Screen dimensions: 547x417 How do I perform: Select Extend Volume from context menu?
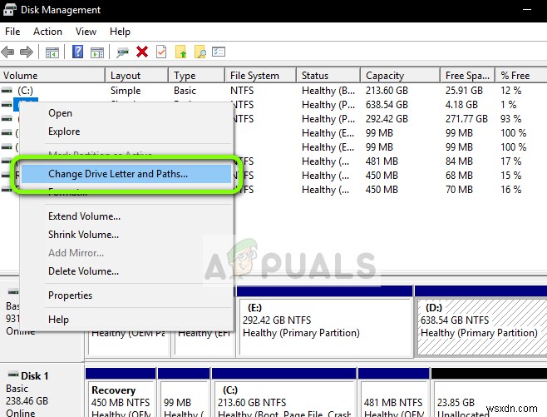pos(126,216)
